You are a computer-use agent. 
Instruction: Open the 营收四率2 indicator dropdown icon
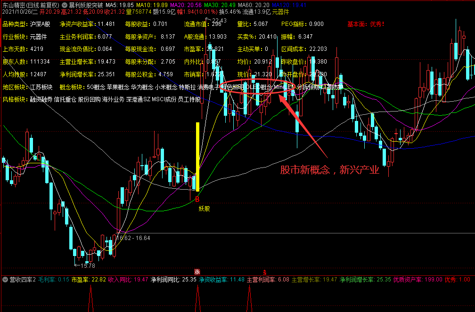[x=5, y=280]
